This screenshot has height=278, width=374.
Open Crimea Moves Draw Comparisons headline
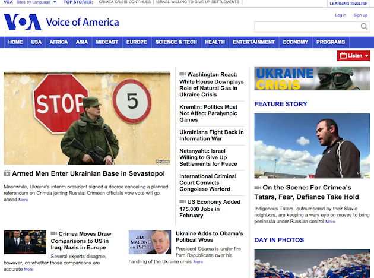(x=81, y=241)
